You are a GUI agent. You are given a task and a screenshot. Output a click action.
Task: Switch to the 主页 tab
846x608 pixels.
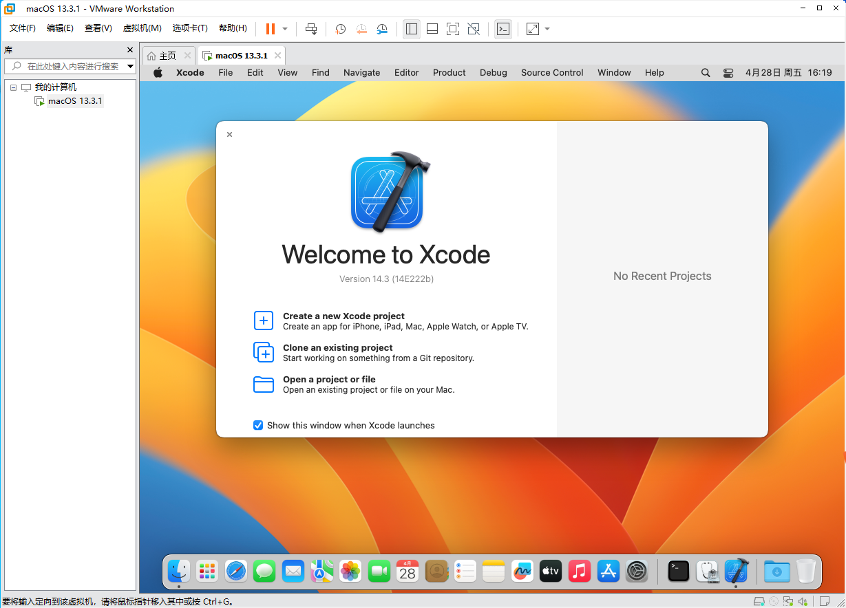(165, 55)
